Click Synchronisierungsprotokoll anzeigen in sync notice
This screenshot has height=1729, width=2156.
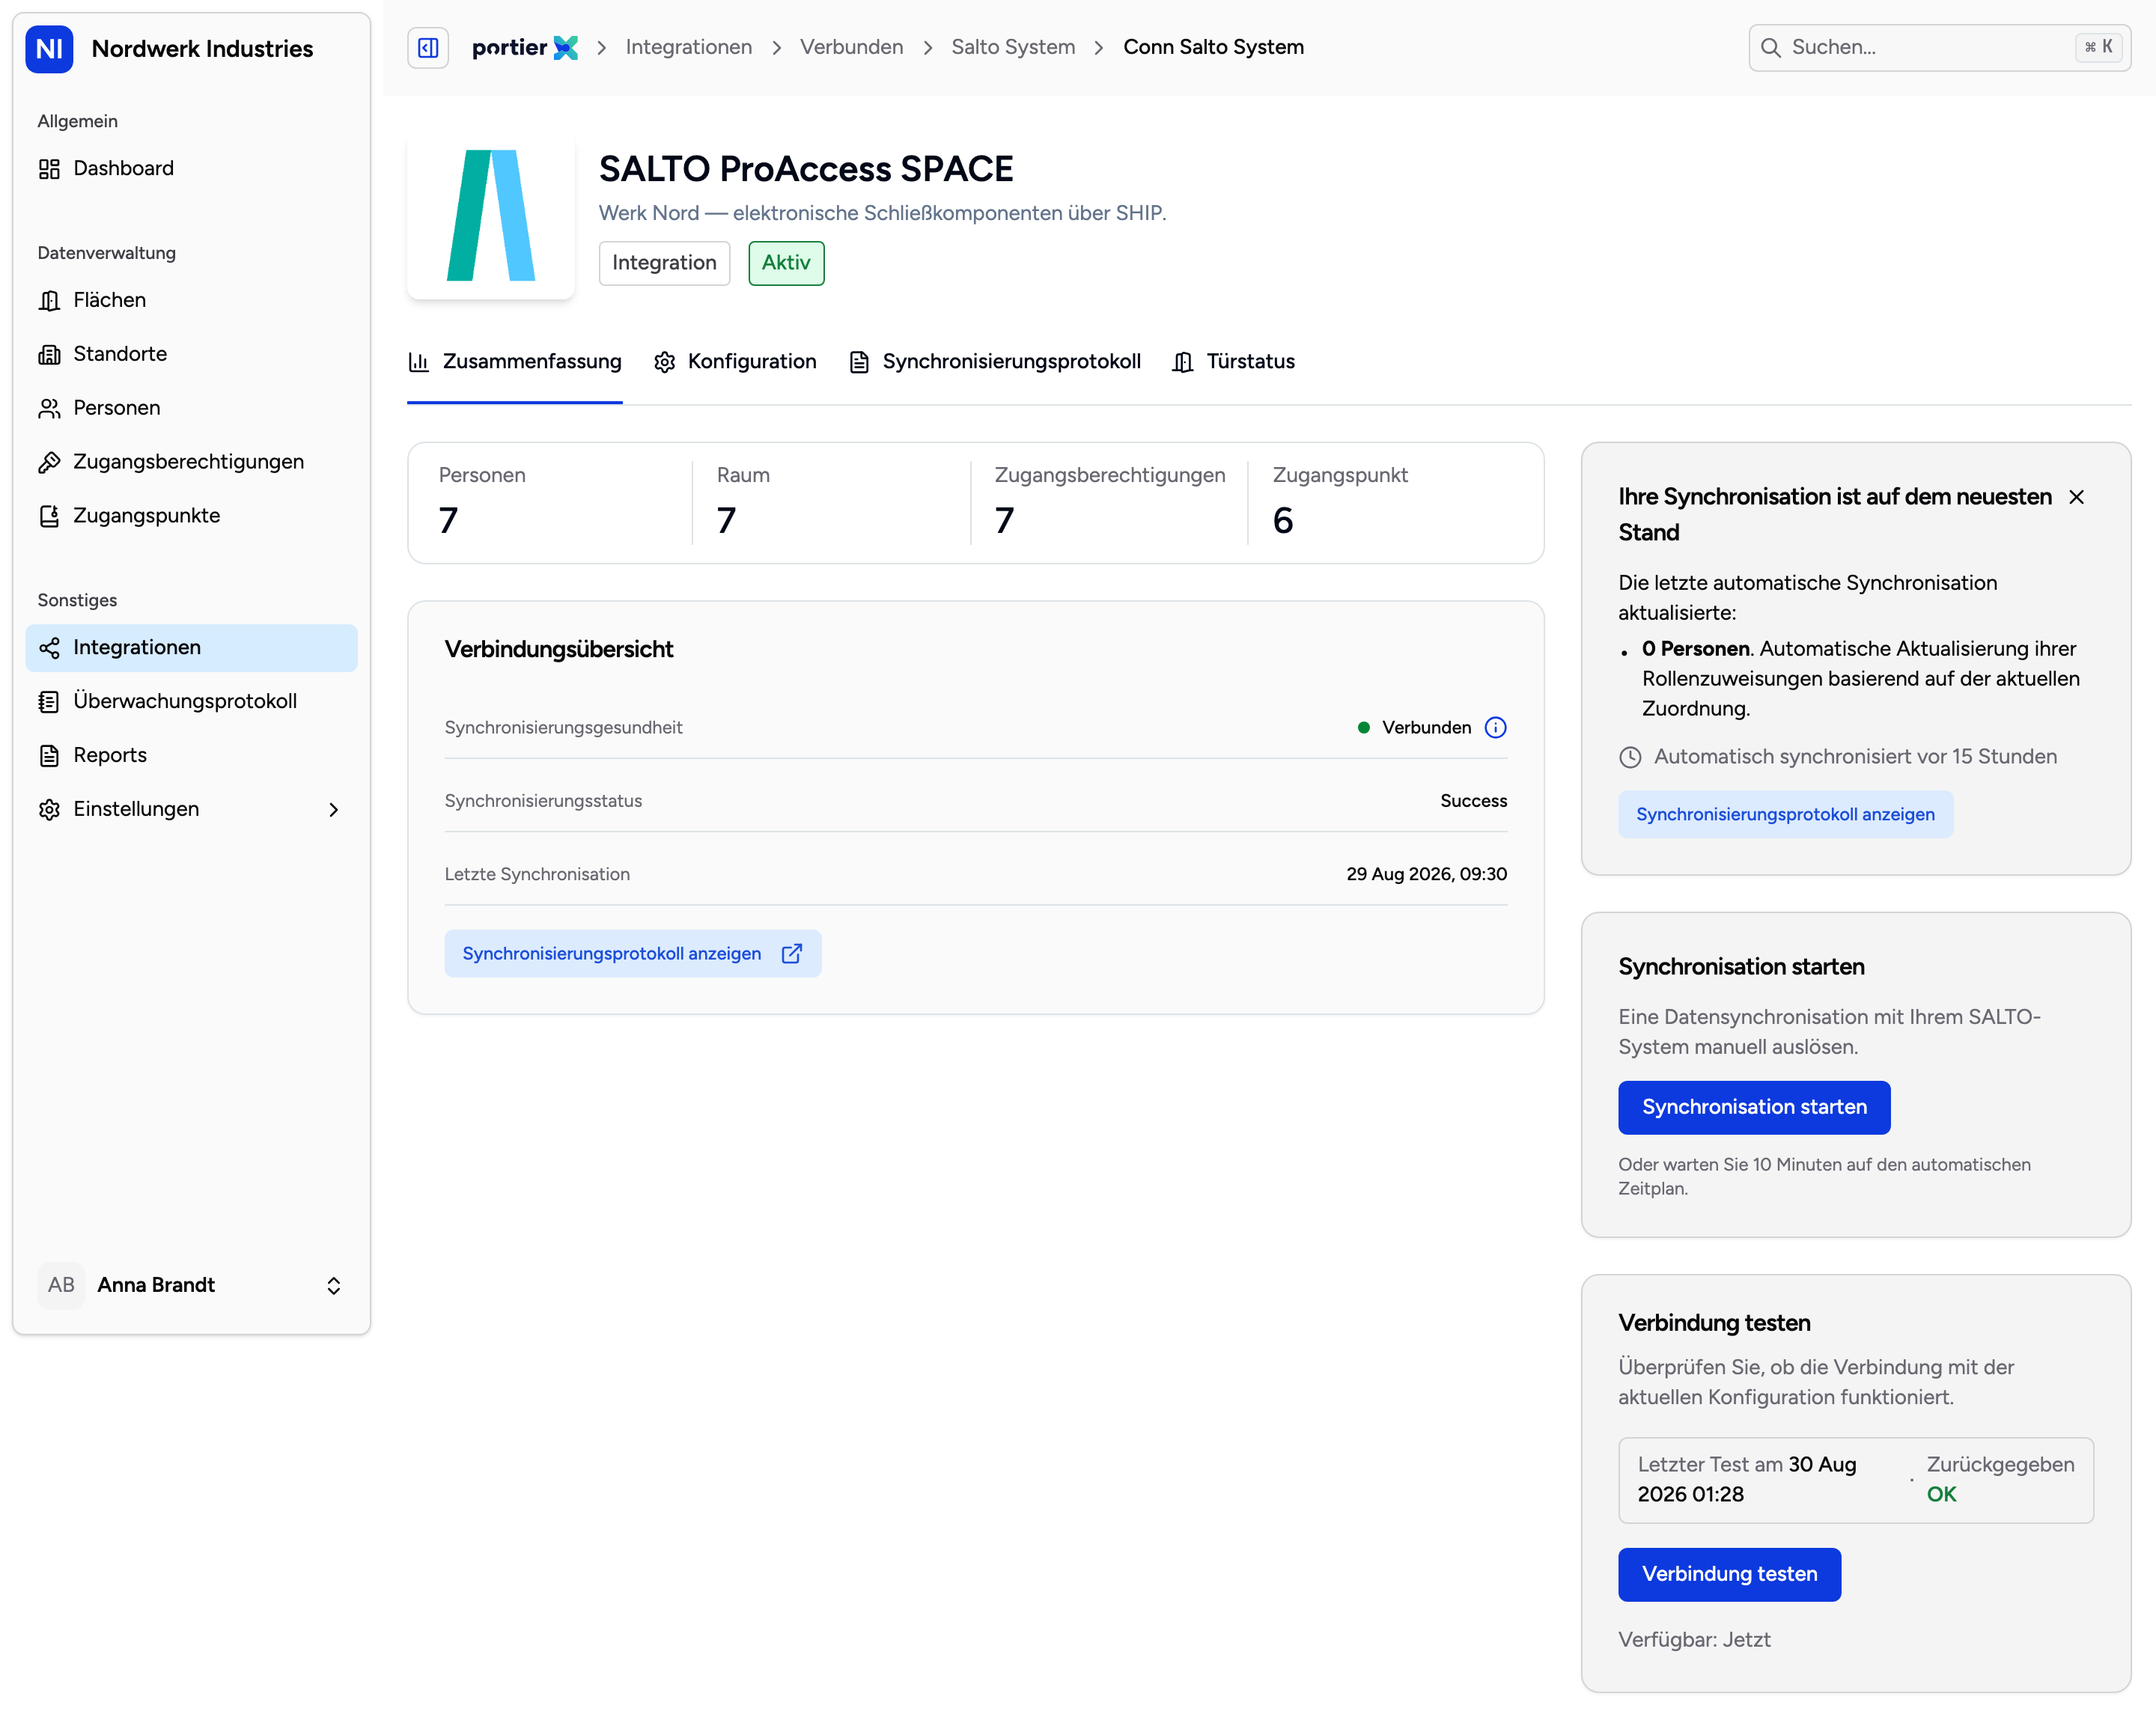click(1786, 815)
